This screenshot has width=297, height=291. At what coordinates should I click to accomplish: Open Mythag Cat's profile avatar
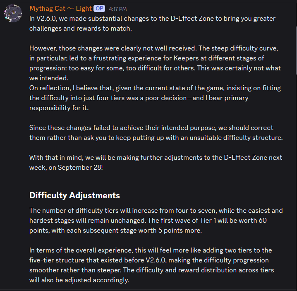13,13
